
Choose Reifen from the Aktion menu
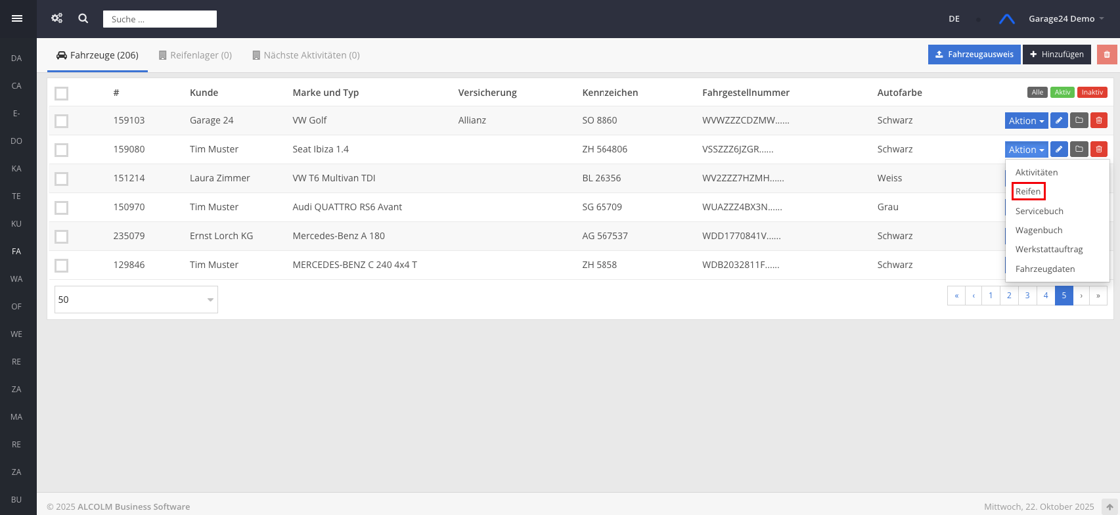1028,191
